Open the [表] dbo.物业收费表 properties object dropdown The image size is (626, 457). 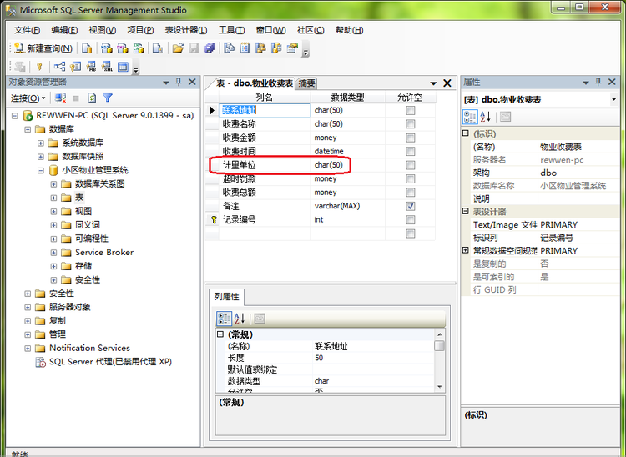pyautogui.click(x=613, y=99)
